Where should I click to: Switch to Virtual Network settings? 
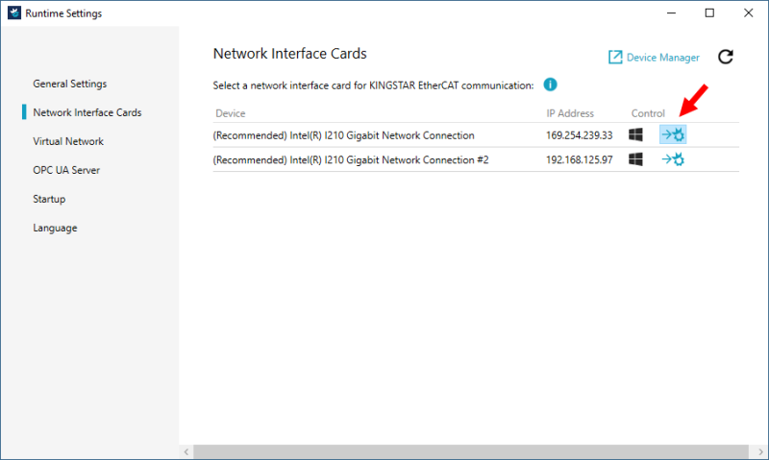pos(67,141)
